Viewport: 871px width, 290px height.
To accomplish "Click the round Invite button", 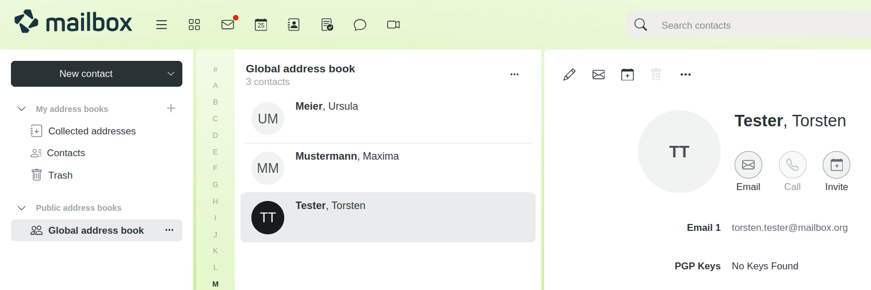I will 836,165.
